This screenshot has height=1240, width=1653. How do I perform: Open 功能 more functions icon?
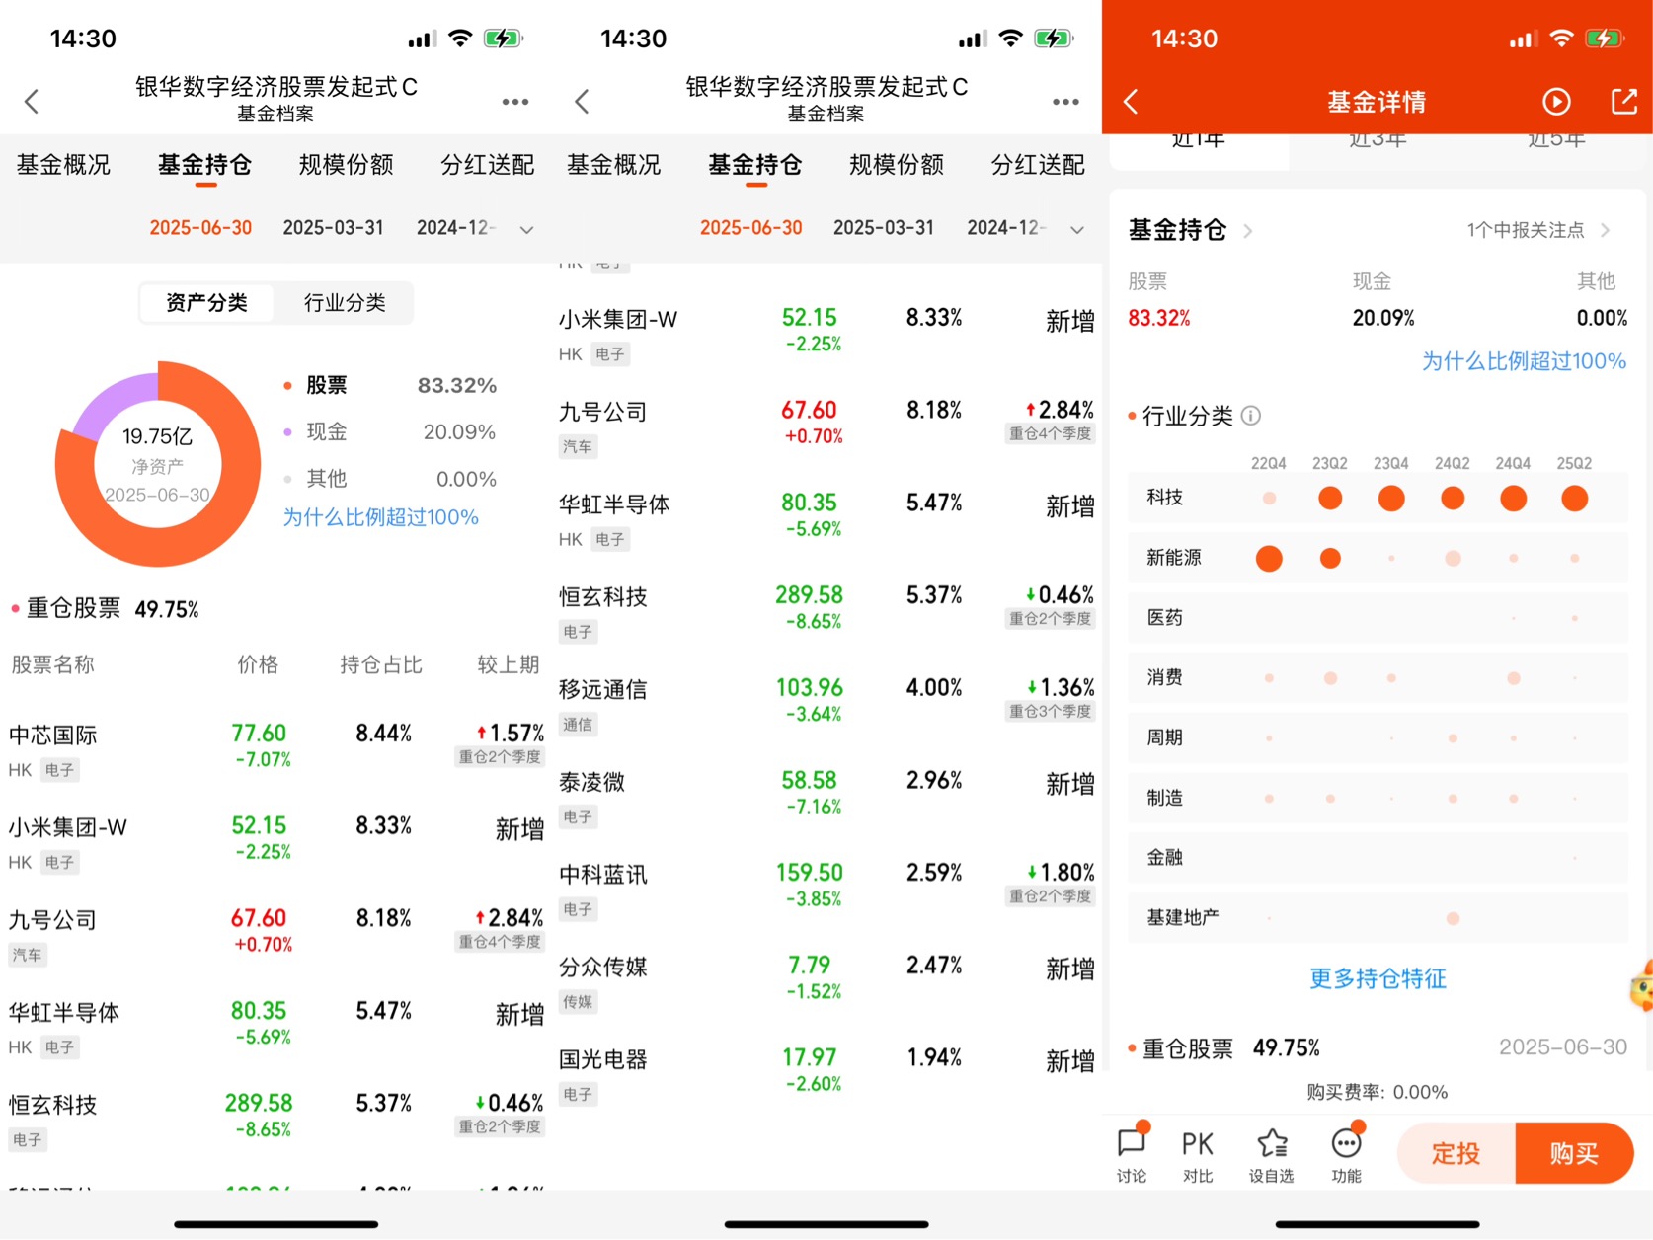[x=1346, y=1153]
